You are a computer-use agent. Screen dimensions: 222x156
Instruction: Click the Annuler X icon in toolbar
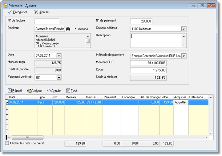[36, 12]
